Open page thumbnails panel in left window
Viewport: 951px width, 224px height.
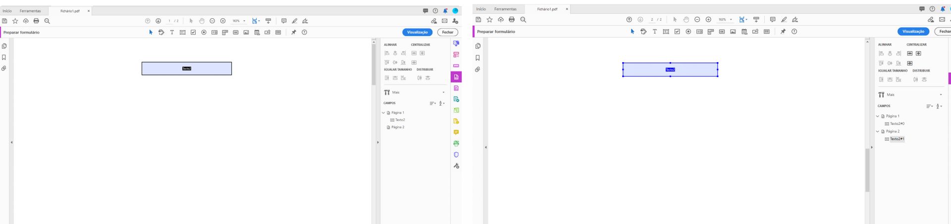[4, 46]
